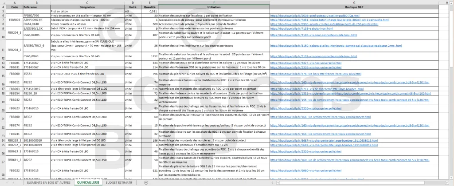Image resolution: width=454 pixels, height=186 pixels.
Task: Select column C header
Action: click(87, 3)
